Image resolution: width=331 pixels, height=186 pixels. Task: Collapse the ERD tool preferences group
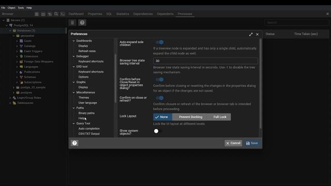coord(73,67)
